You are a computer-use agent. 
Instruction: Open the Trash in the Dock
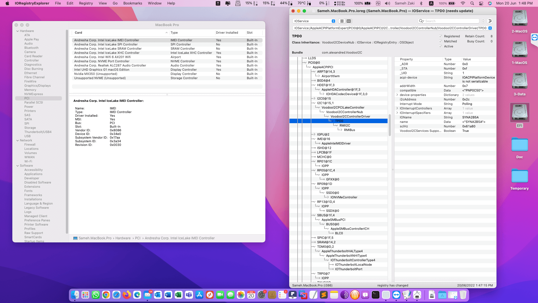click(x=463, y=295)
